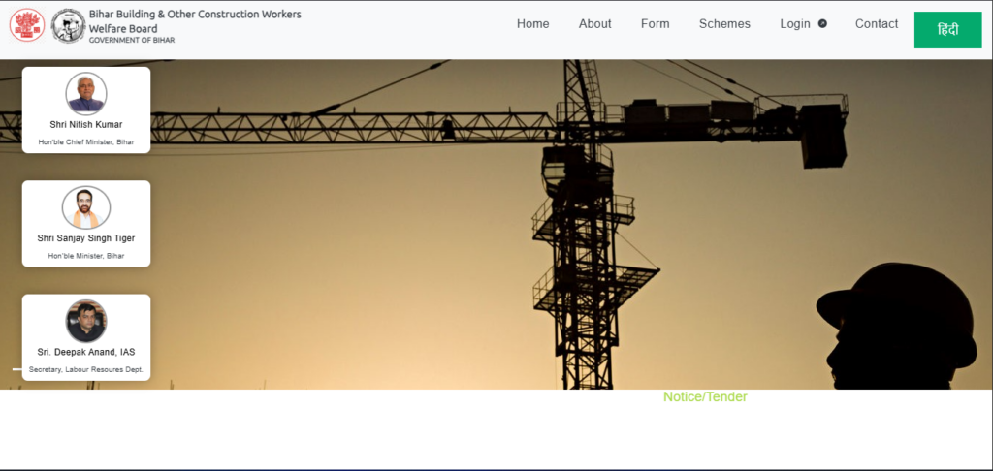Open the Notice/Tender heading
This screenshot has width=993, height=471.
coord(705,397)
